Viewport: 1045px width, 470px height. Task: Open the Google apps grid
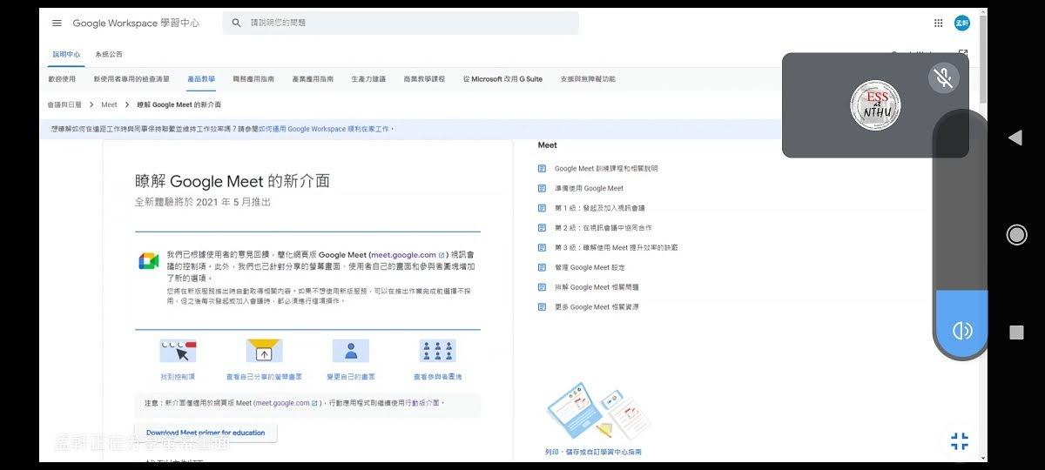coord(938,23)
